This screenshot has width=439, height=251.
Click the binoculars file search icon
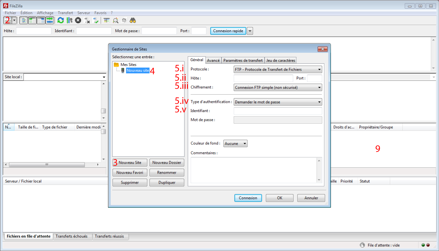tap(133, 20)
